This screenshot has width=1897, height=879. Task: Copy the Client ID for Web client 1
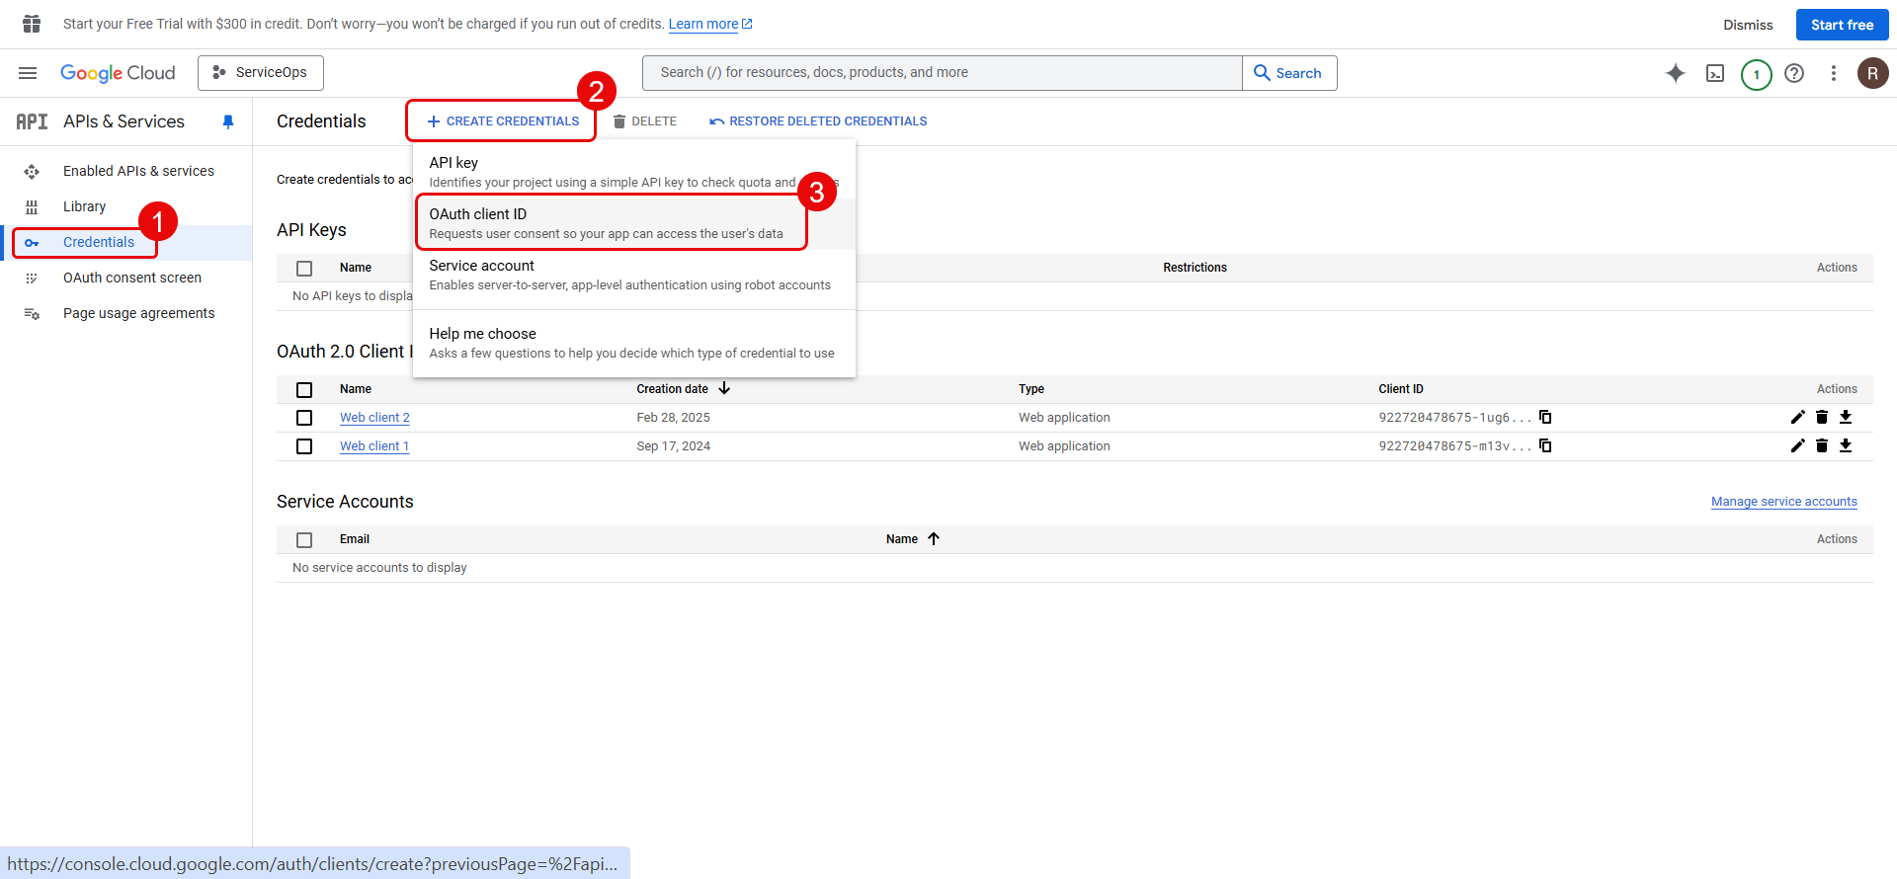(1545, 446)
